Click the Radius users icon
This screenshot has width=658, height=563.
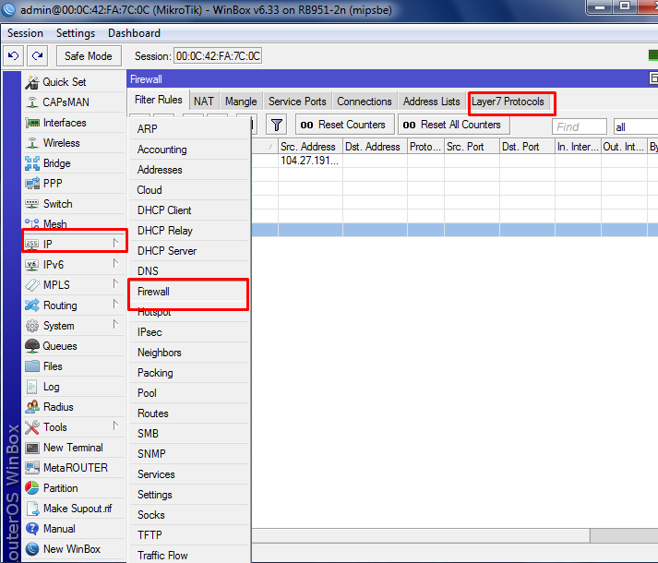32,407
